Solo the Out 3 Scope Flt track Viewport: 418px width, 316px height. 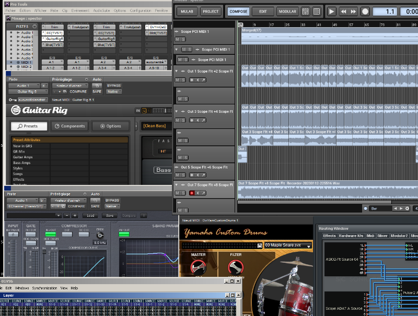pyautogui.click(x=183, y=121)
